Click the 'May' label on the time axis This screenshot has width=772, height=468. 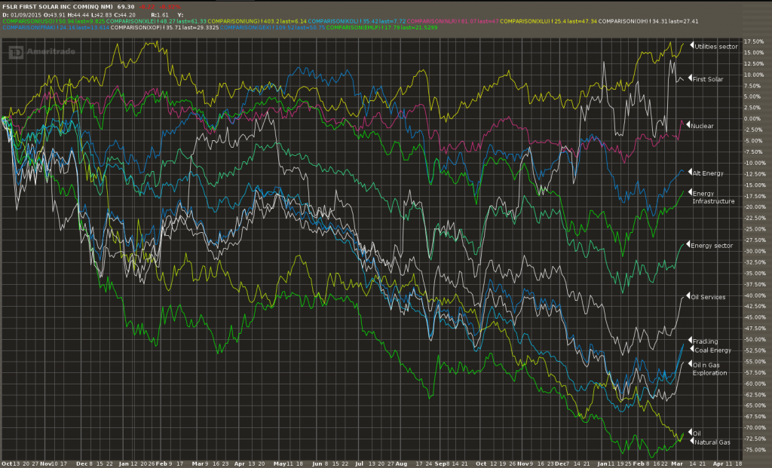(279, 464)
